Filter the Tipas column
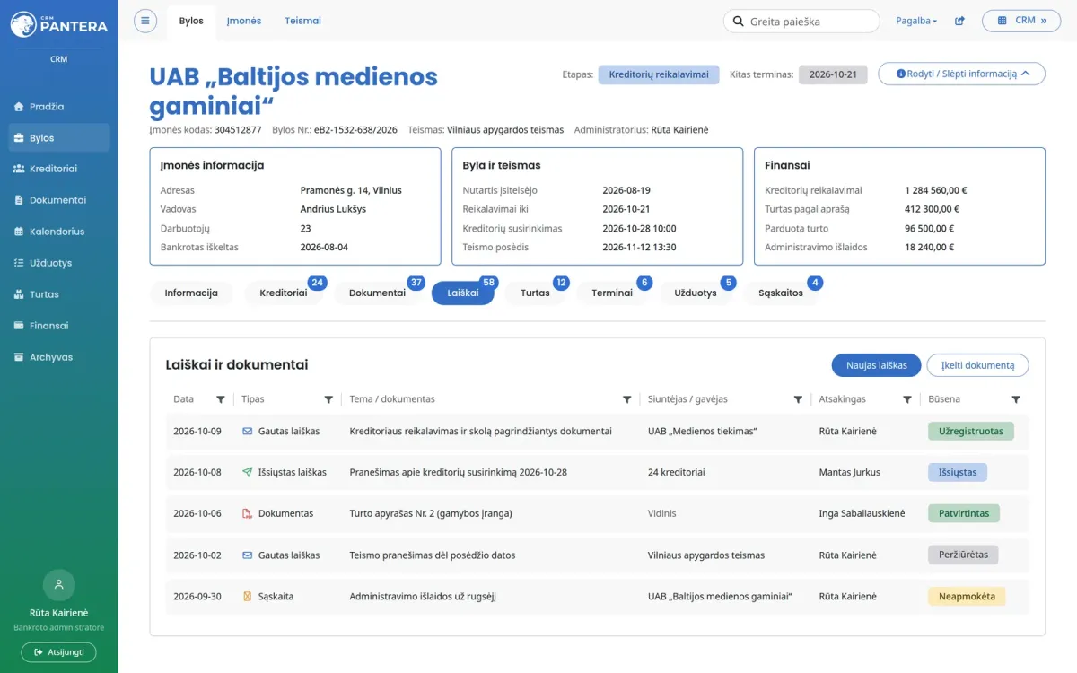 coord(328,399)
